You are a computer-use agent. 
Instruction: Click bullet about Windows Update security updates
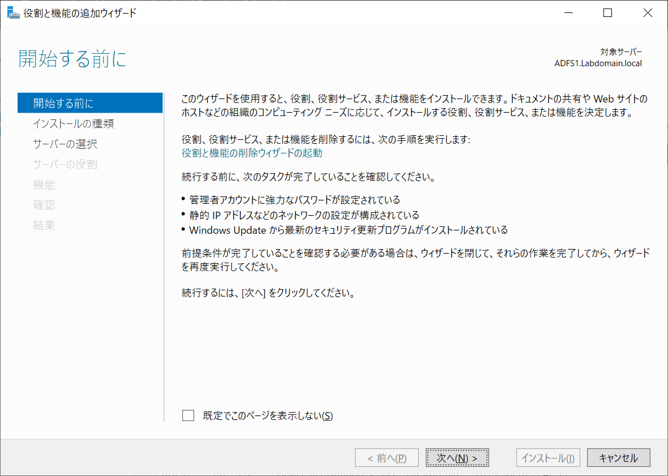(348, 230)
